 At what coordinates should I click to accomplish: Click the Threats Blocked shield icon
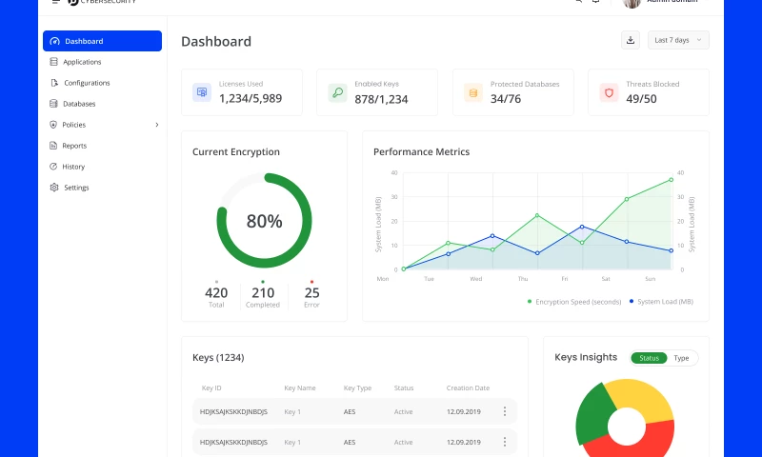click(609, 92)
